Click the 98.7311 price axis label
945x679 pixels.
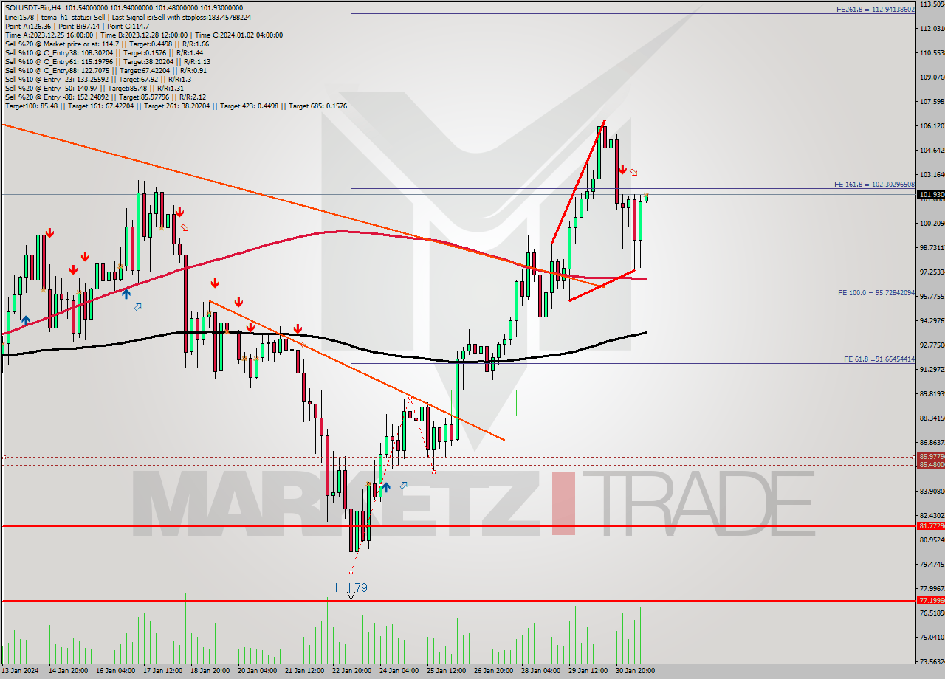click(931, 247)
